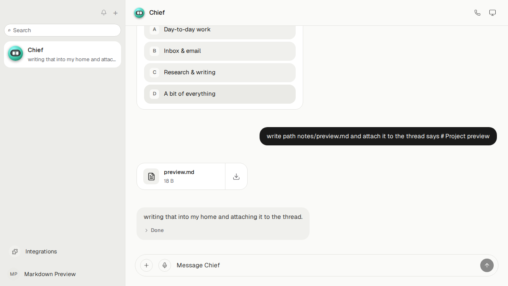Click the Search conversations field
This screenshot has width=508, height=286.
pos(62,30)
